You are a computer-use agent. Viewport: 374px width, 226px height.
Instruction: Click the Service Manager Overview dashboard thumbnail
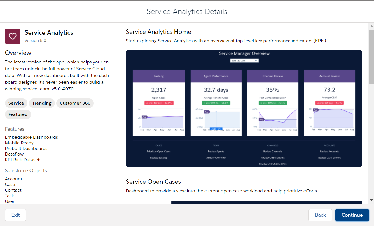[x=244, y=109]
